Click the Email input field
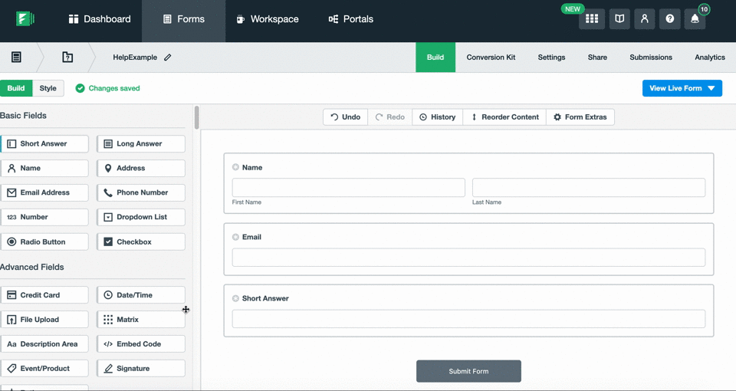 [468, 258]
